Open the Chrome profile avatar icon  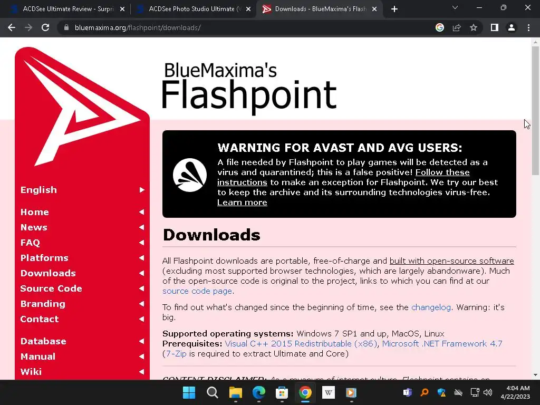pos(512,27)
